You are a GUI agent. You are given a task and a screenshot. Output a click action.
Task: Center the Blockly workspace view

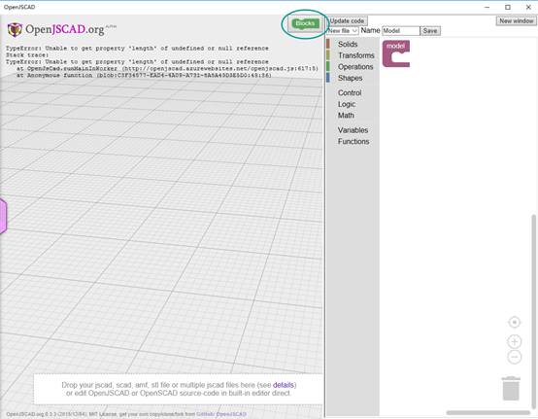(x=514, y=323)
